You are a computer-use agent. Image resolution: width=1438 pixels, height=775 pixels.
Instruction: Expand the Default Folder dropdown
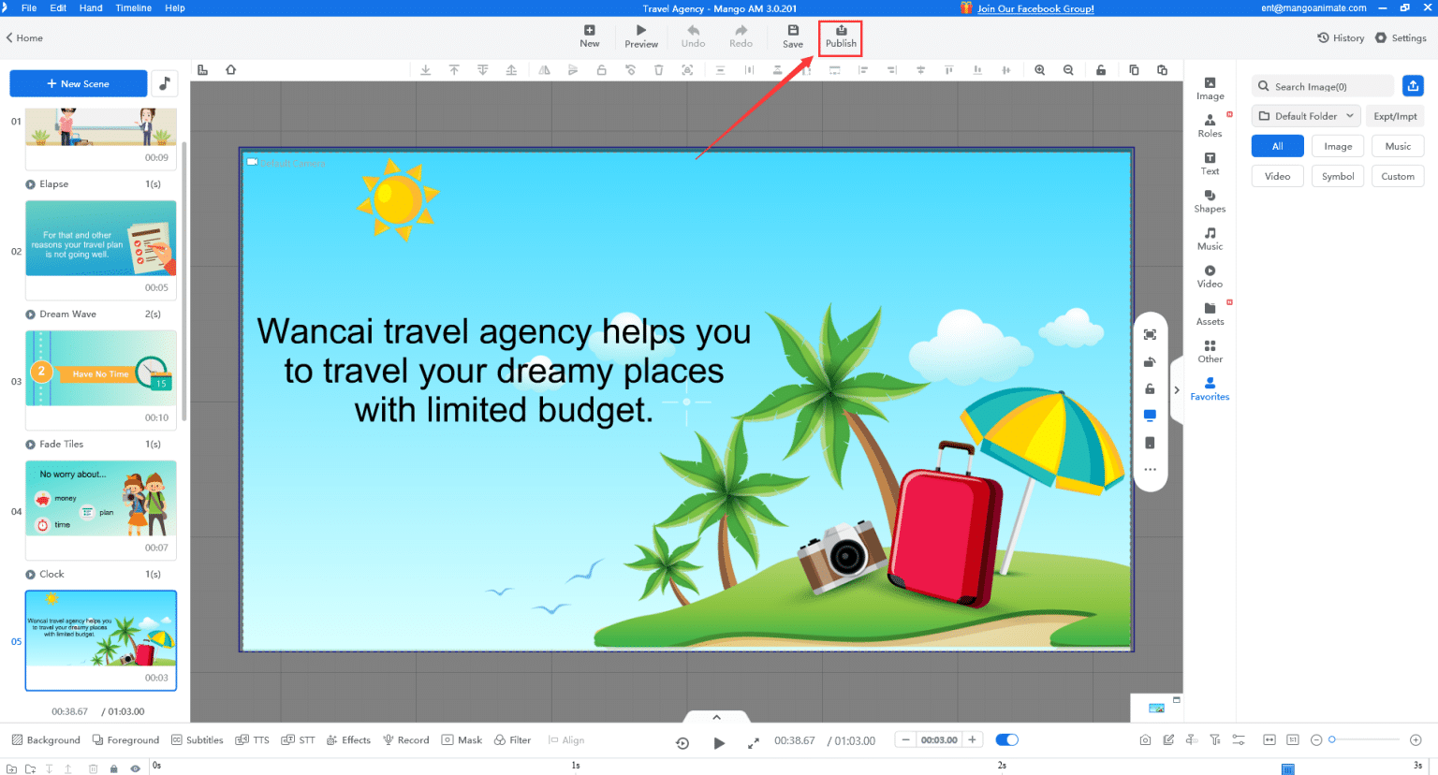[x=1306, y=116]
